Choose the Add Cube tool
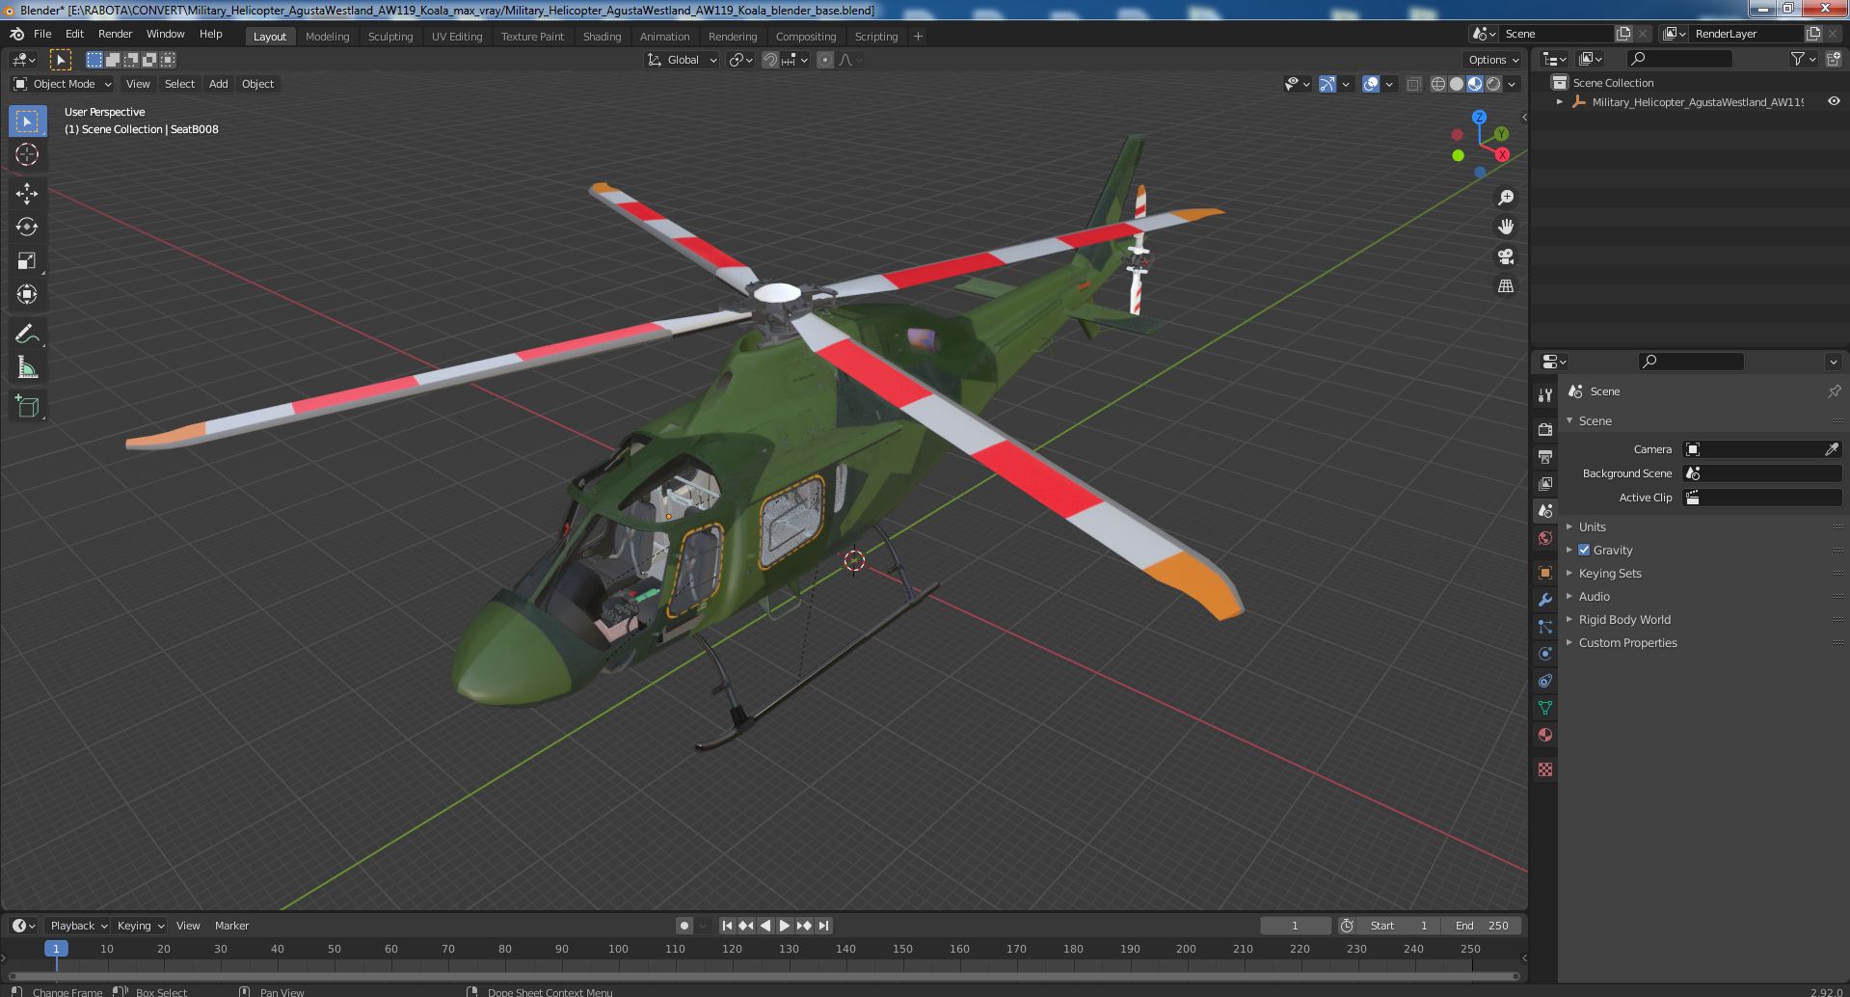Screen dimensions: 1850x997 27,407
